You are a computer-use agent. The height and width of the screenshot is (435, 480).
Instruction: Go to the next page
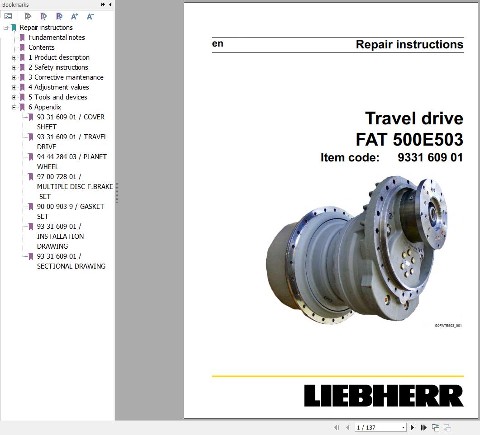tap(412, 427)
